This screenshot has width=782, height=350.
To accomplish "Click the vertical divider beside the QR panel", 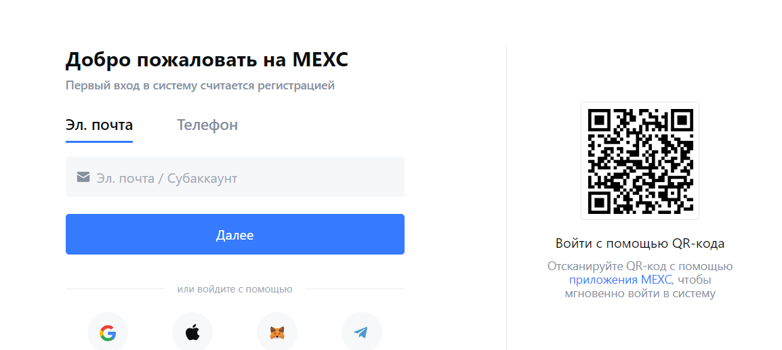I will (x=507, y=197).
